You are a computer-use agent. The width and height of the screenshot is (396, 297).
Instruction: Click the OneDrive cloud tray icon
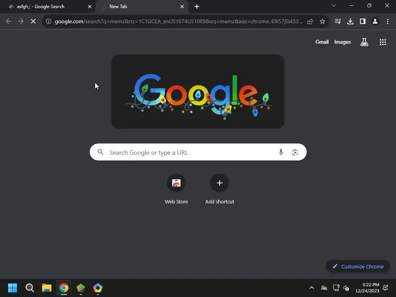[324, 288]
